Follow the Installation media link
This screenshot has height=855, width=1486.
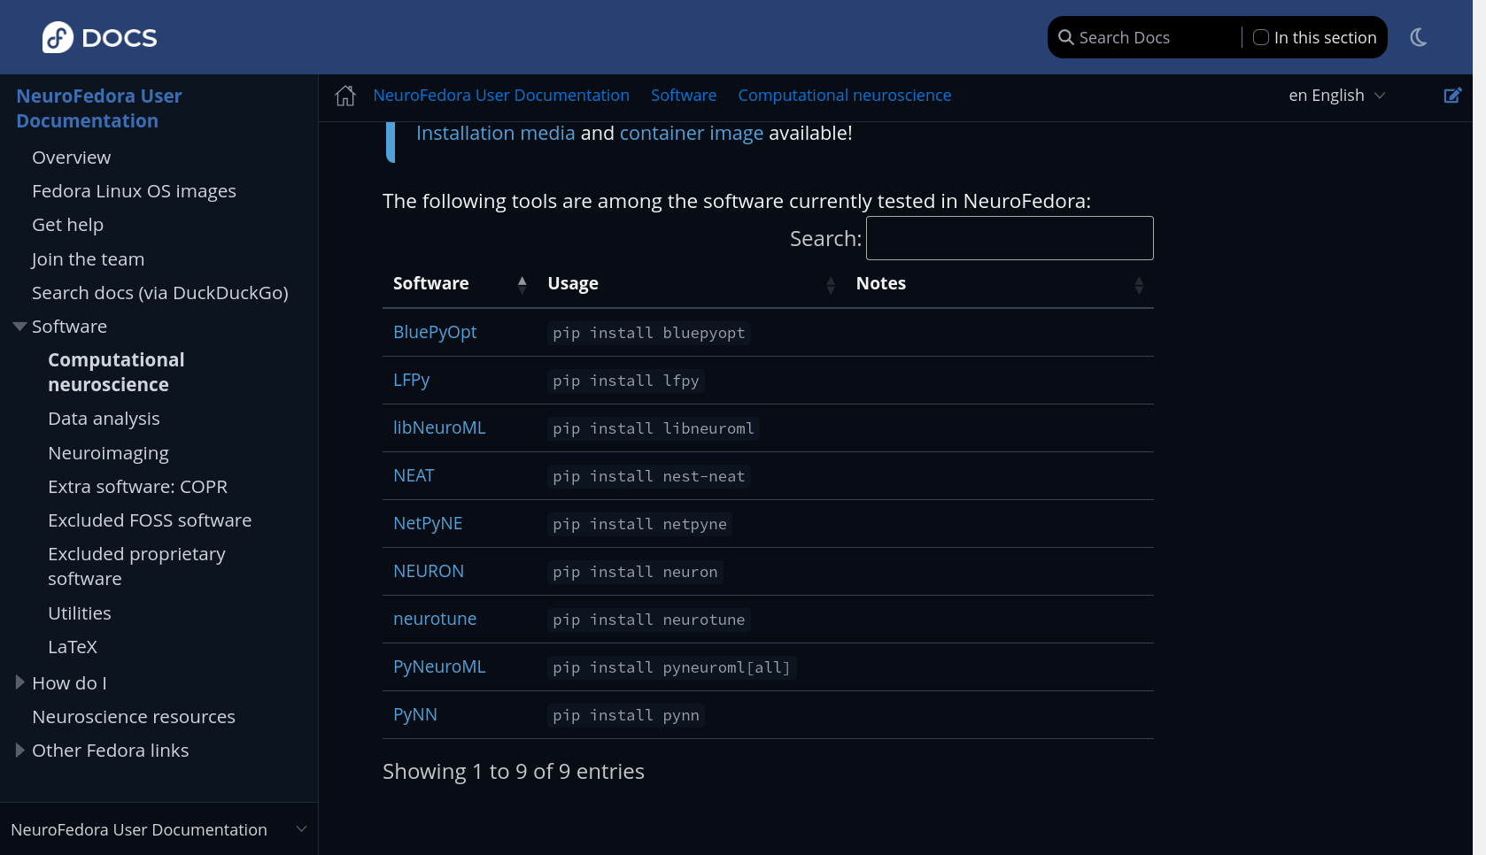(496, 133)
